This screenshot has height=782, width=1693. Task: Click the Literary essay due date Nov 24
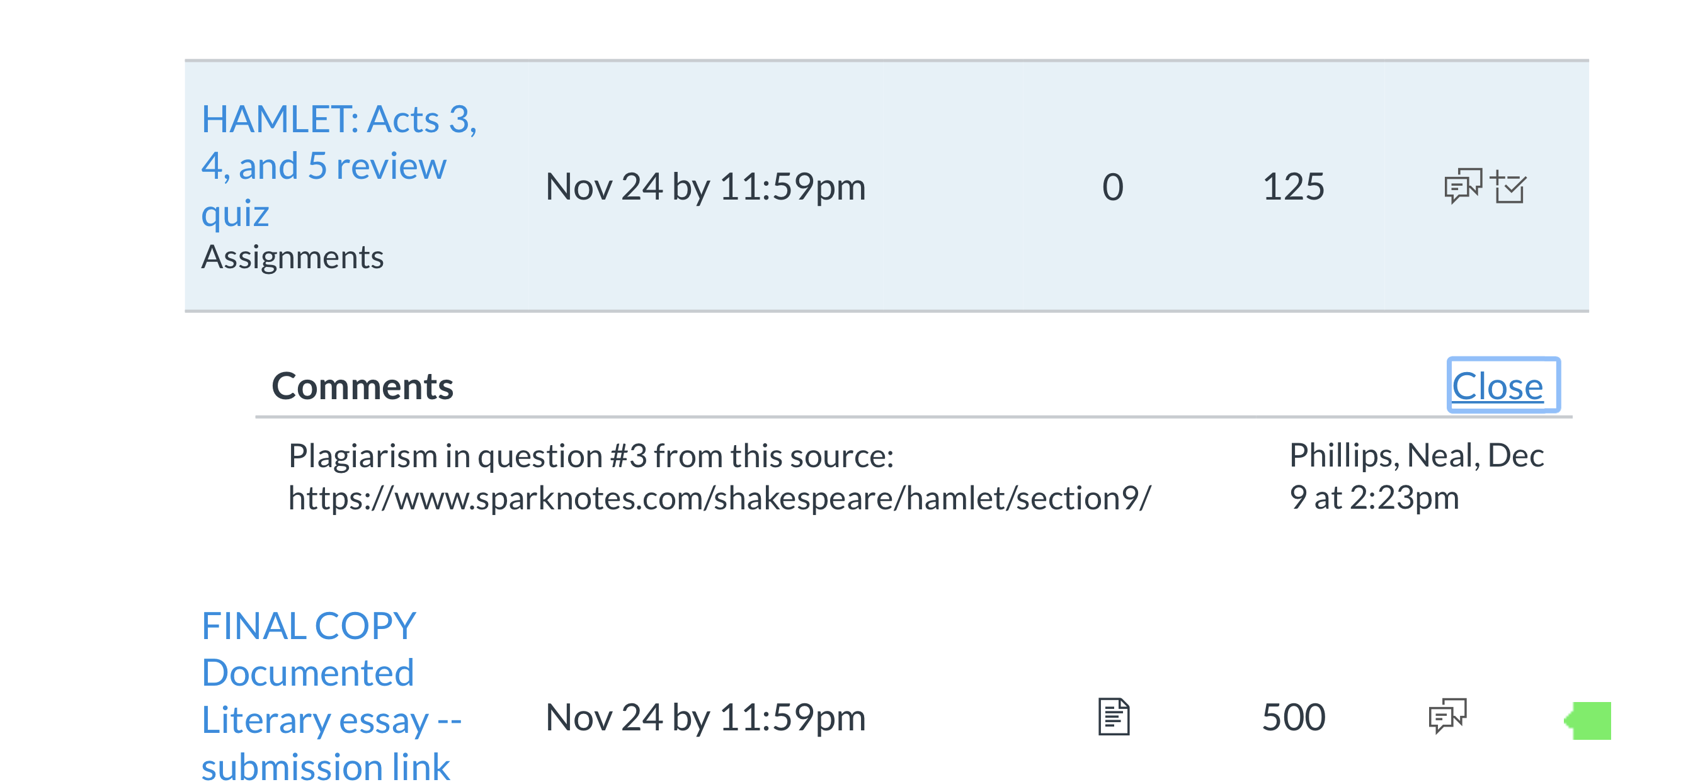705,717
